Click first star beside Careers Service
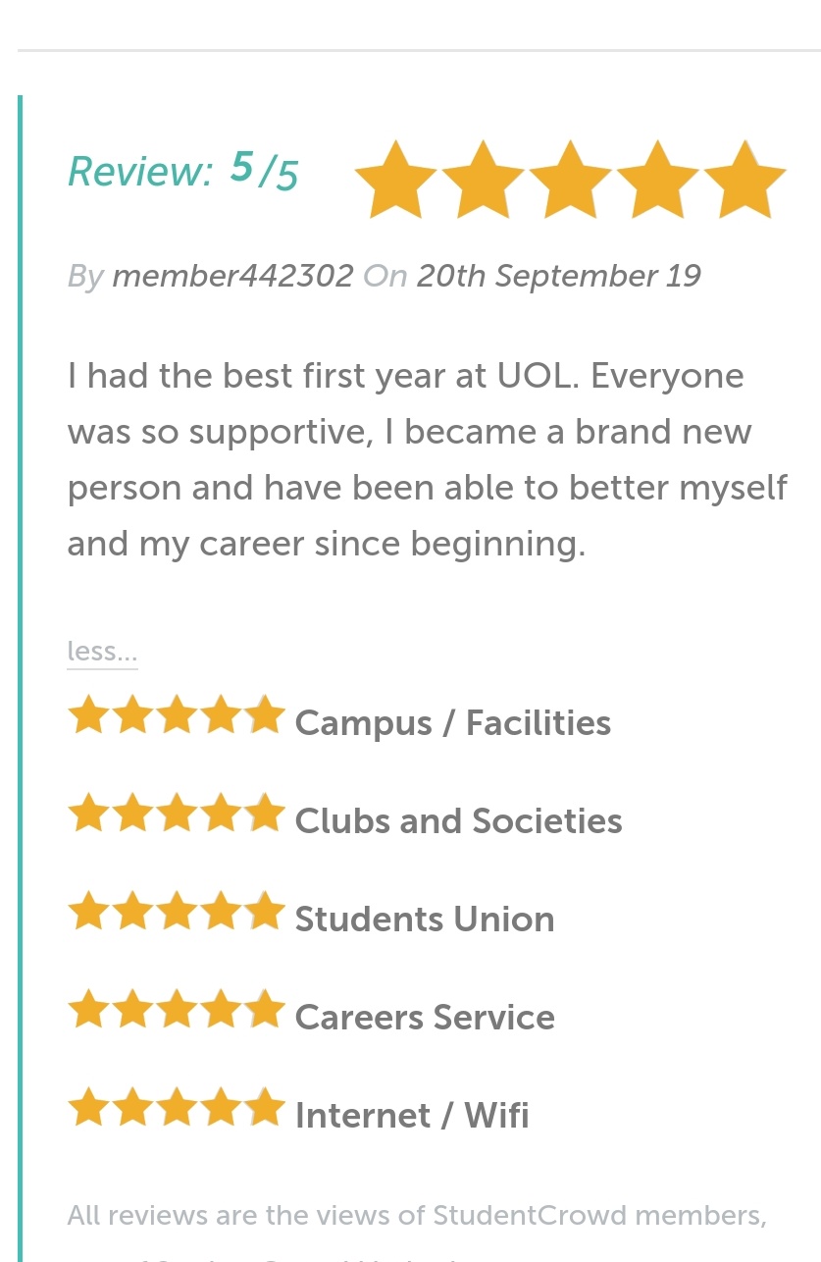Screen dimensions: 821x1262 88,1009
